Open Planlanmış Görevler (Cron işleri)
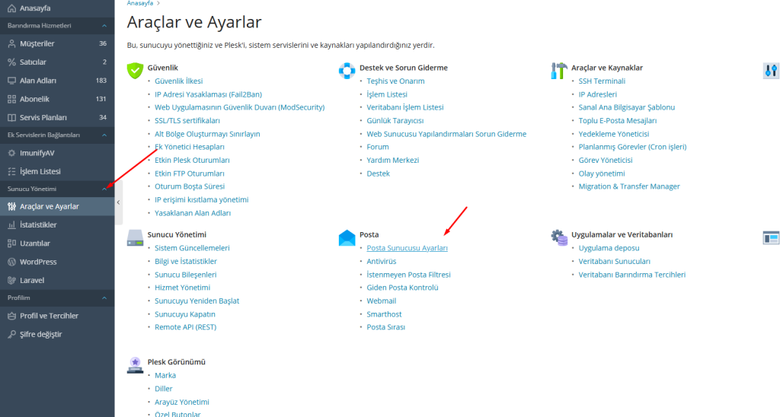 632,147
